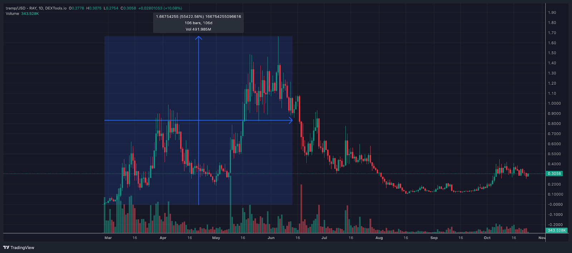
Task: Click the 1.0000 price axis label
Action: coord(554,103)
